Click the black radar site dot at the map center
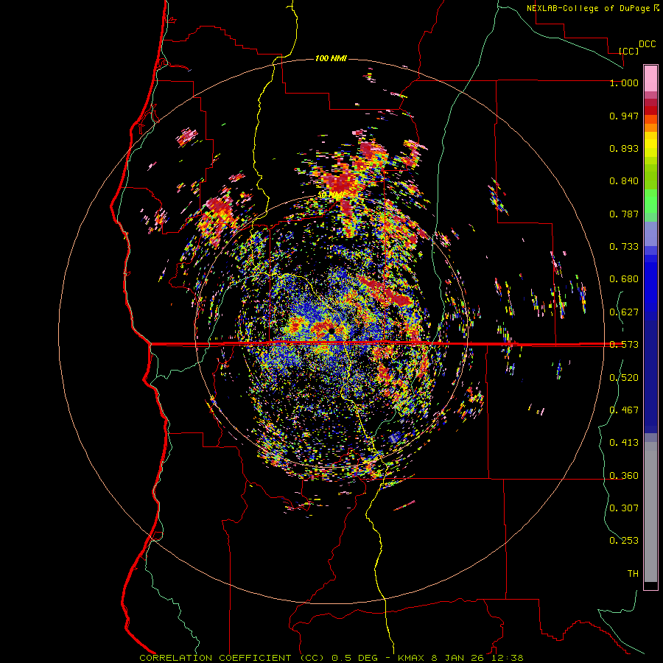 [331, 330]
